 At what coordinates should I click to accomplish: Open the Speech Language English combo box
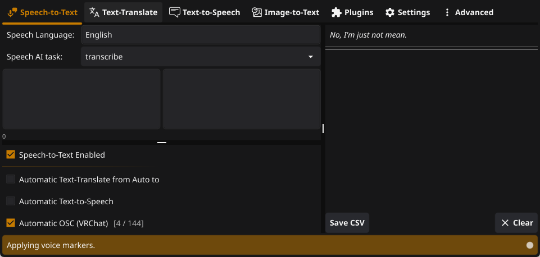[201, 35]
